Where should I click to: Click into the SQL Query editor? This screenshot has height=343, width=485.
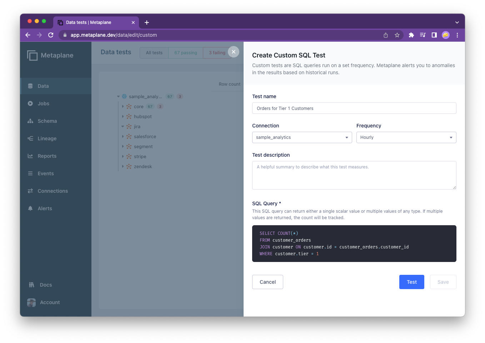pyautogui.click(x=354, y=243)
